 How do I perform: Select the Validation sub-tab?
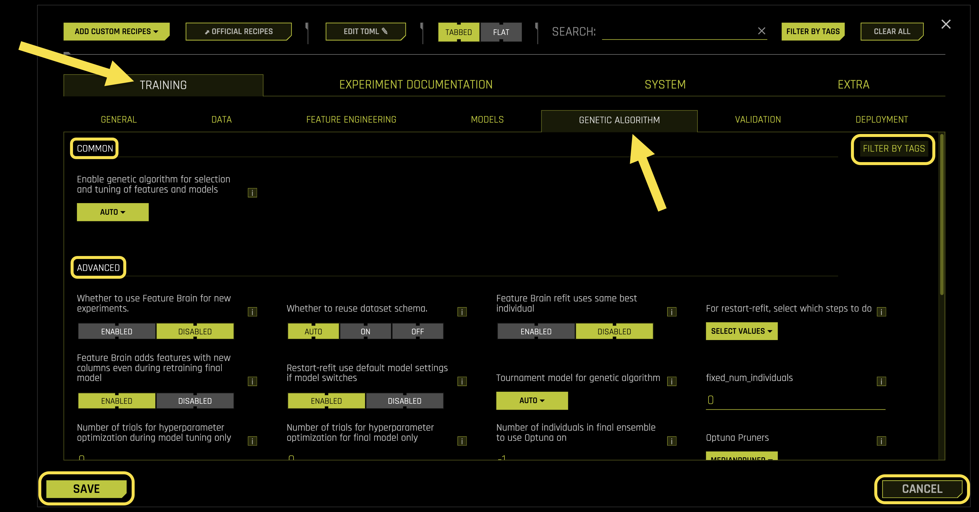758,119
